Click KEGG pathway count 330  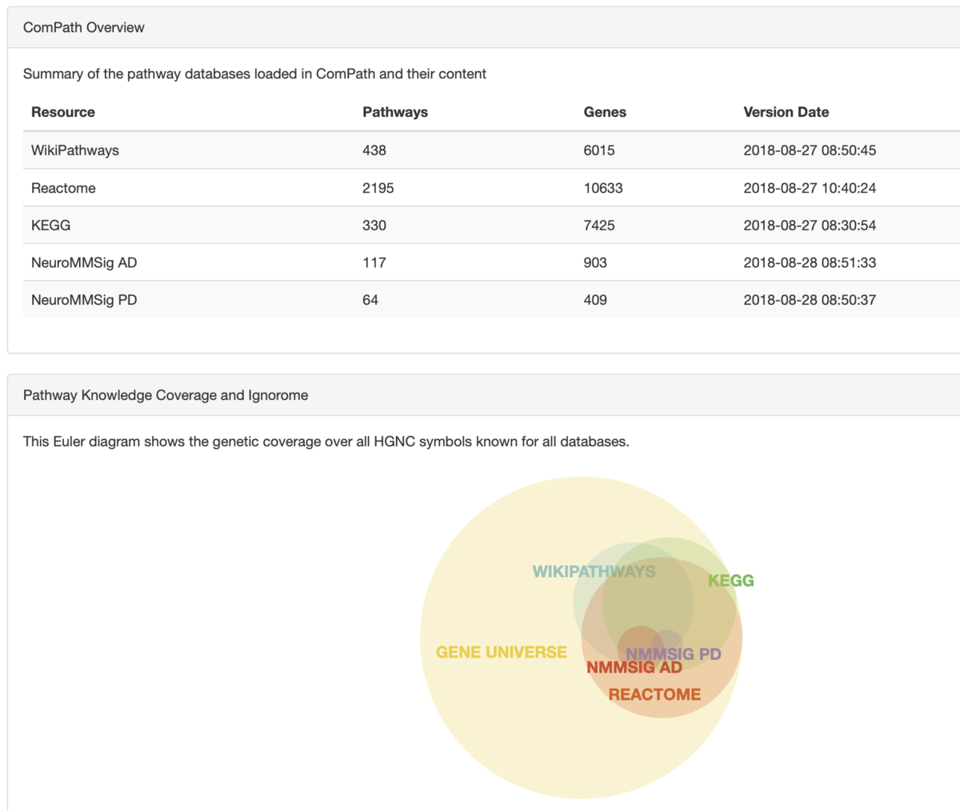click(374, 226)
